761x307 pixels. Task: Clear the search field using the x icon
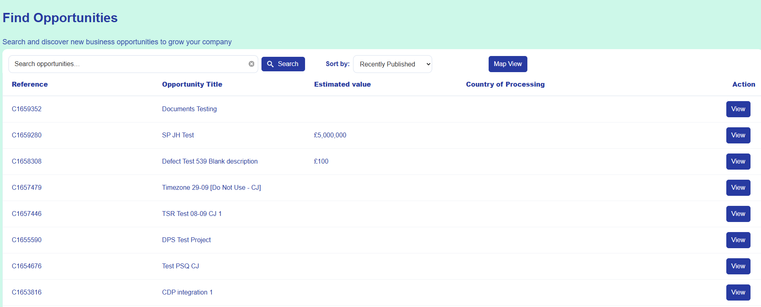click(251, 64)
